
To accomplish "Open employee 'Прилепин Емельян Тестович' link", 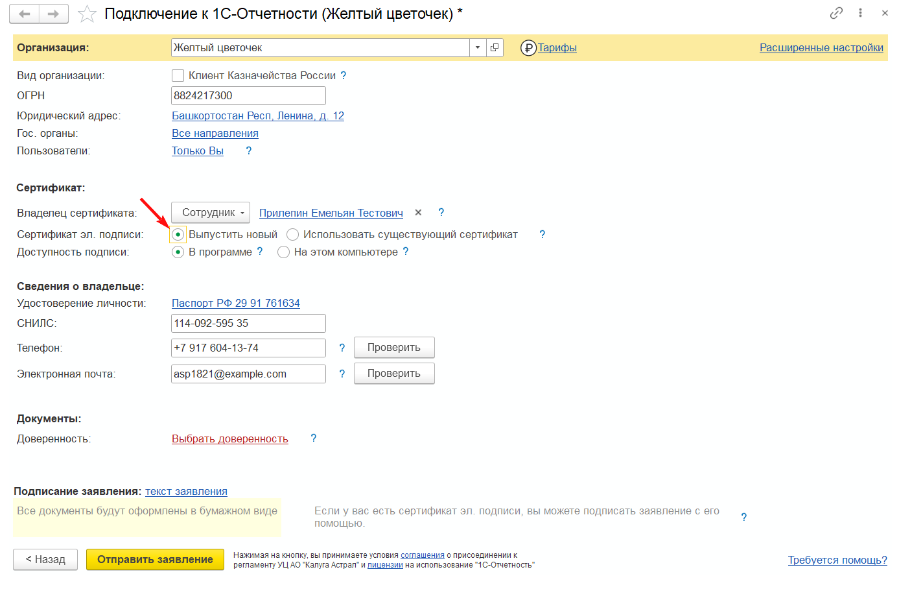I will pos(331,213).
